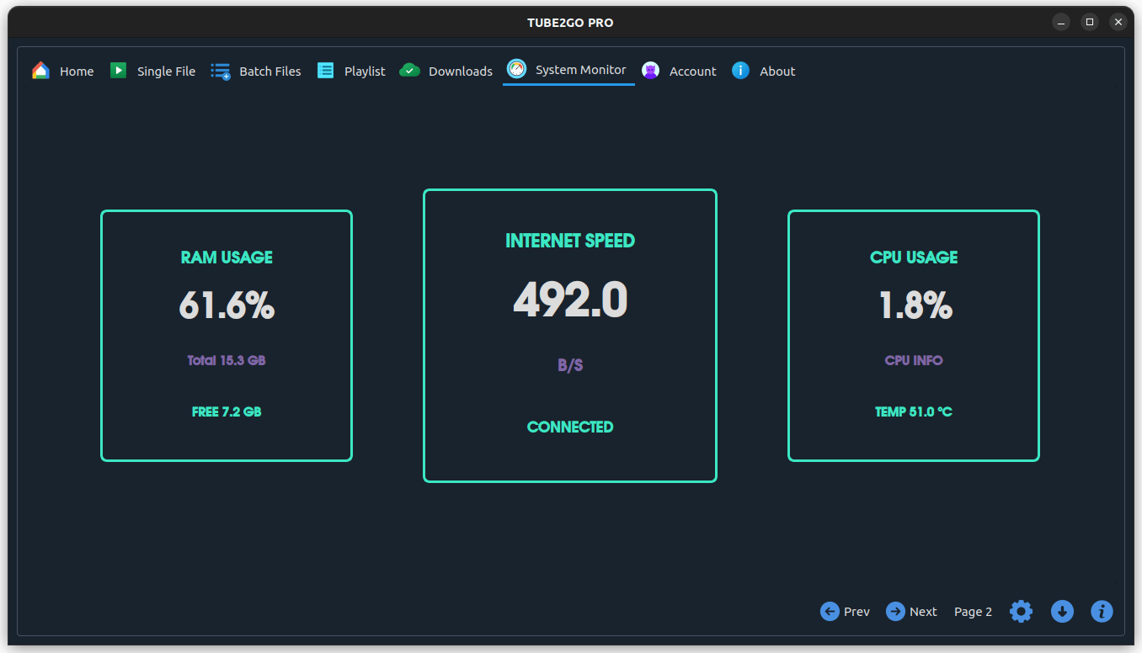Click the TUBE2GO PRO window title

pos(571,23)
